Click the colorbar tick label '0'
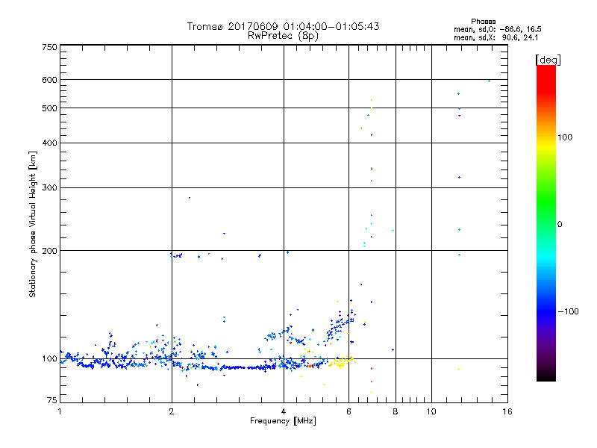The image size is (597, 448). 559,225
